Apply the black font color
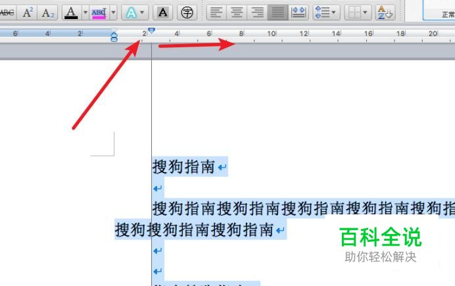 (x=71, y=12)
